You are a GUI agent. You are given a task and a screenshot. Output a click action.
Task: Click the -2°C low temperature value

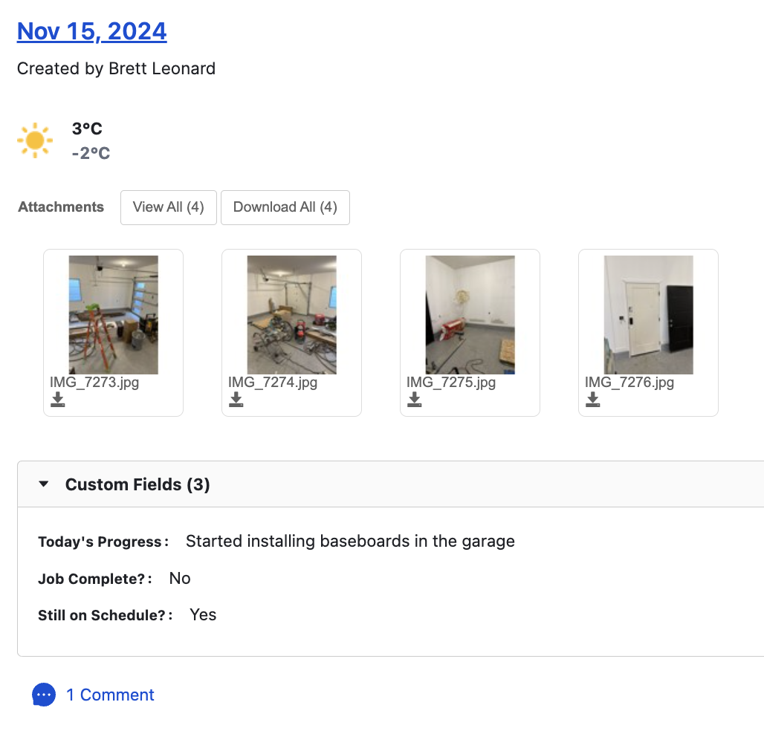(x=91, y=153)
